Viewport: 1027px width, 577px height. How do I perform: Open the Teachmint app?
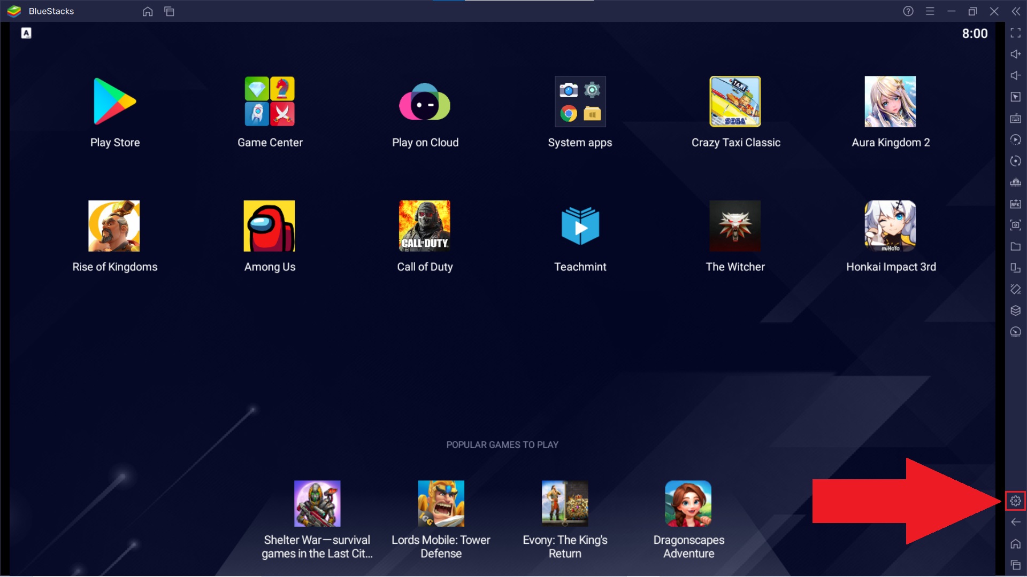click(580, 226)
